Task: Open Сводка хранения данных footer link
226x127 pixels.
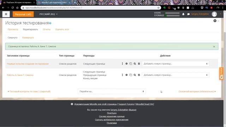Action: [x=112, y=116]
